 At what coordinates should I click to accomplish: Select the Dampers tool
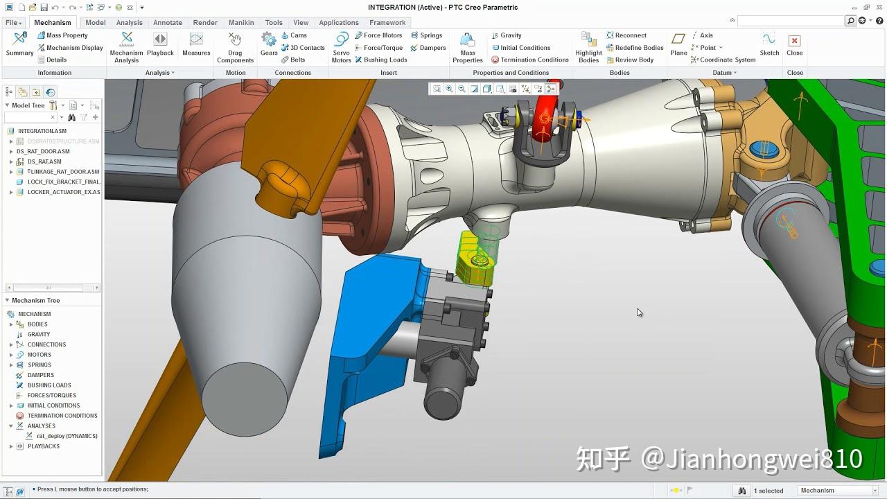tap(429, 48)
